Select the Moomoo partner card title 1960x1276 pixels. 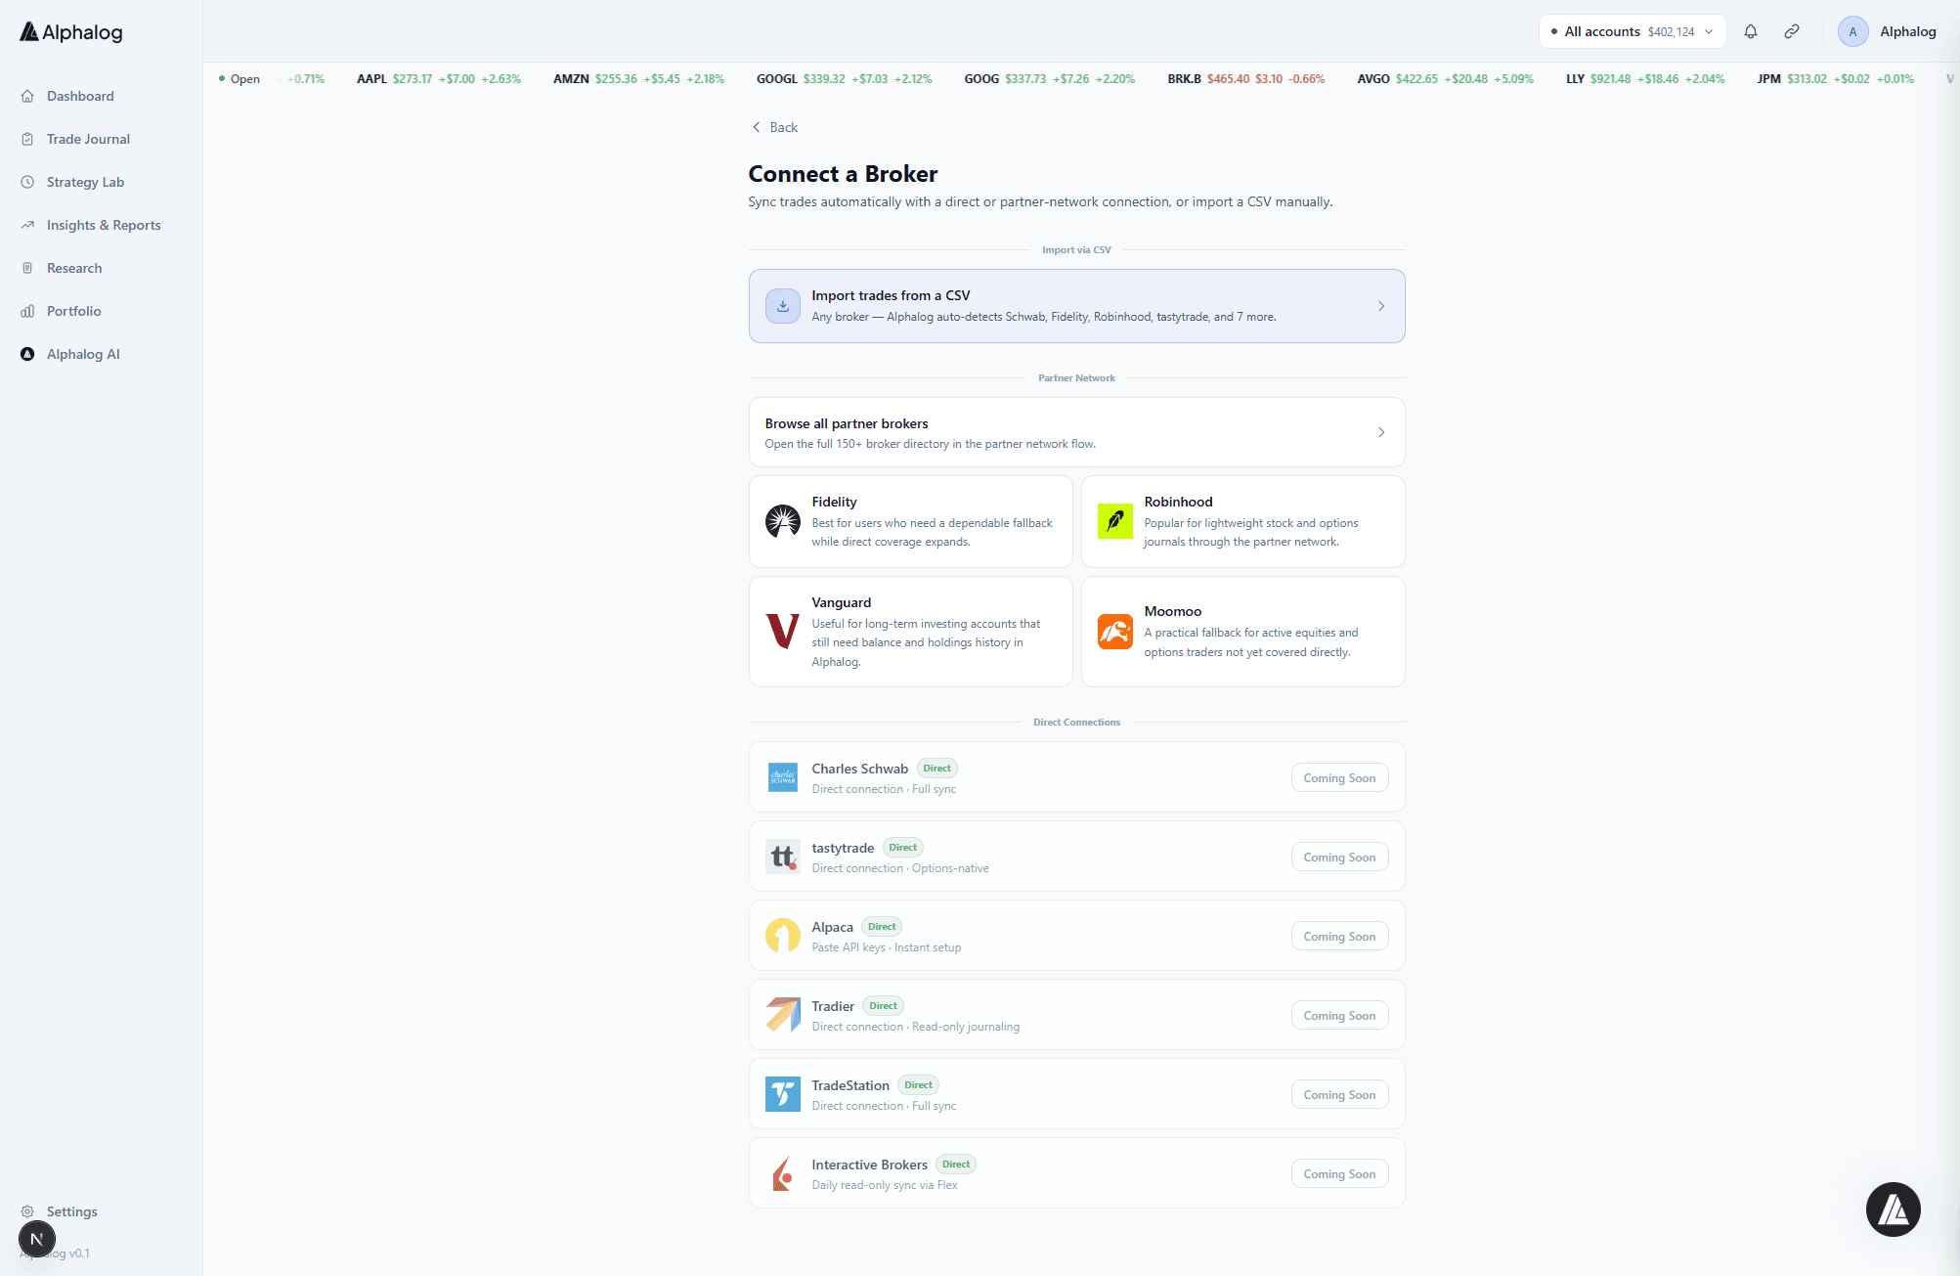(x=1172, y=611)
